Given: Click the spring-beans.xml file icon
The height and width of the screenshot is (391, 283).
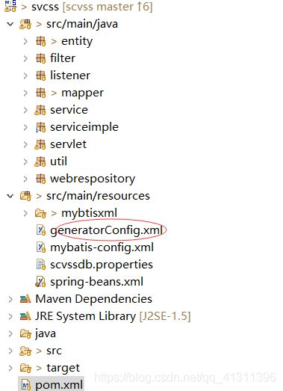Looking at the screenshot, I should [x=40, y=282].
